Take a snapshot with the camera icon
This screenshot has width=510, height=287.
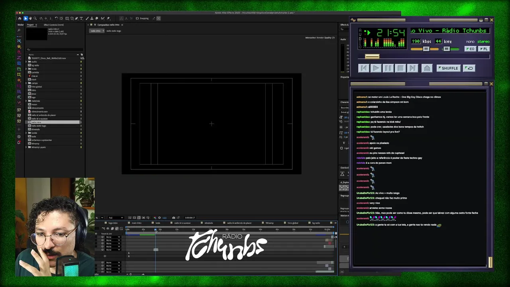(174, 218)
